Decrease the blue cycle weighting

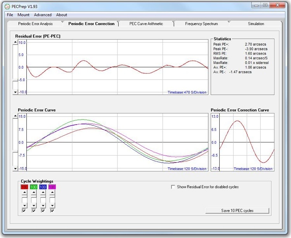click(43, 205)
